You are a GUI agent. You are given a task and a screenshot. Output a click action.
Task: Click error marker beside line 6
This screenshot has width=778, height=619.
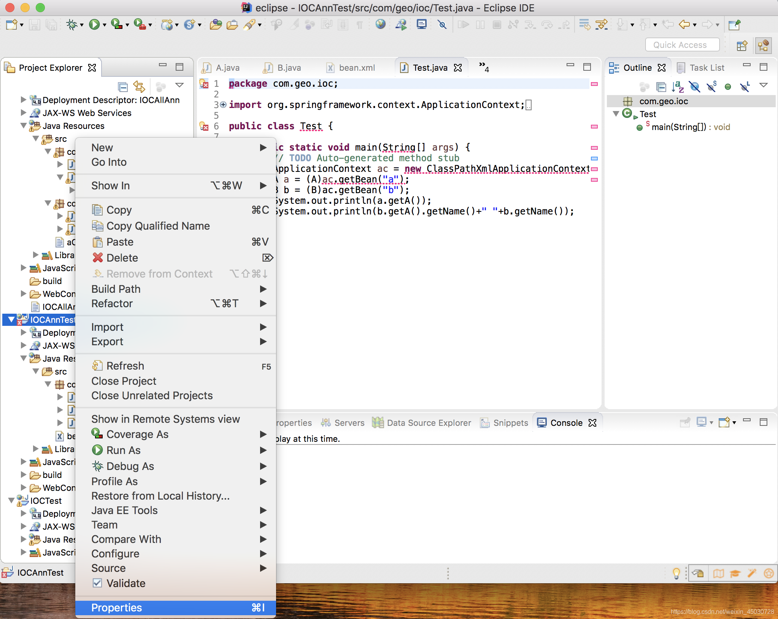pyautogui.click(x=204, y=126)
